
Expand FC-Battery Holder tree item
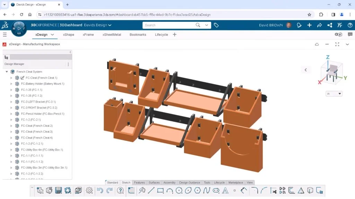coord(11,84)
